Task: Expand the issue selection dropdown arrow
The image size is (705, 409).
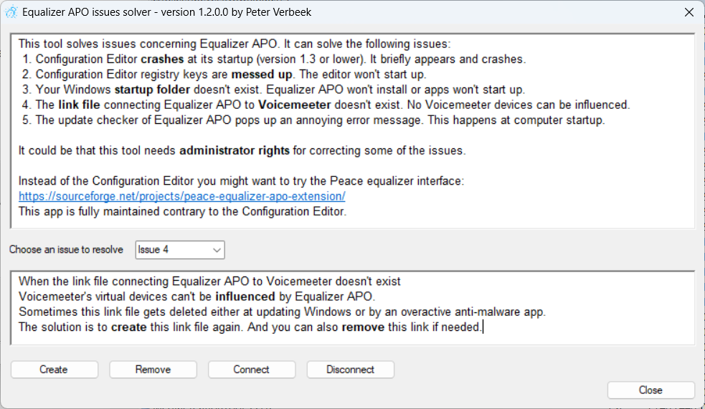Action: point(216,250)
